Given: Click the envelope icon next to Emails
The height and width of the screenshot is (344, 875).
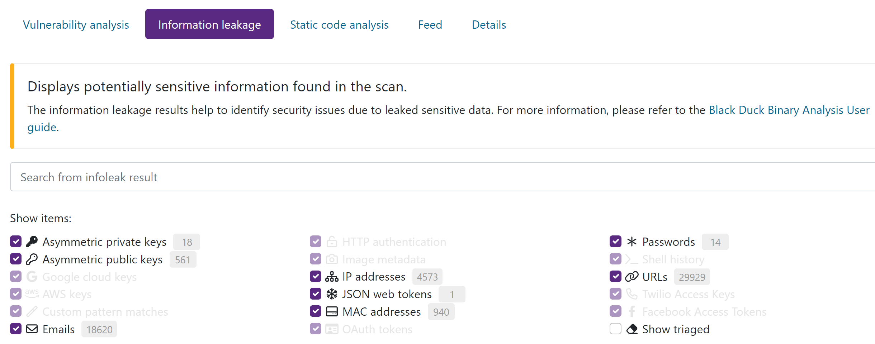Looking at the screenshot, I should (32, 329).
